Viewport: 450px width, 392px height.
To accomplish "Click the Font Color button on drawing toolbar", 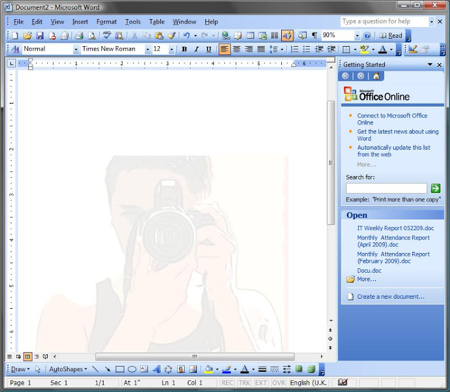I will pos(244,370).
